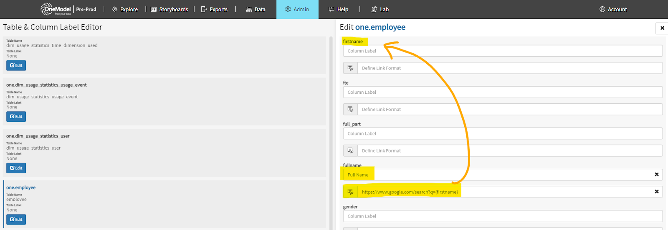The width and height of the screenshot is (668, 230).
Task: Clear the Full Name column label
Action: 656,175
